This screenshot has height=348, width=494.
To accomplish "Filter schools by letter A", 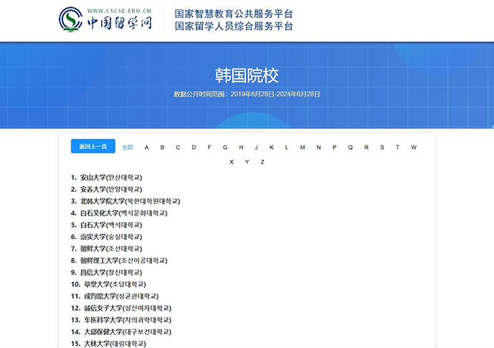I will [146, 148].
